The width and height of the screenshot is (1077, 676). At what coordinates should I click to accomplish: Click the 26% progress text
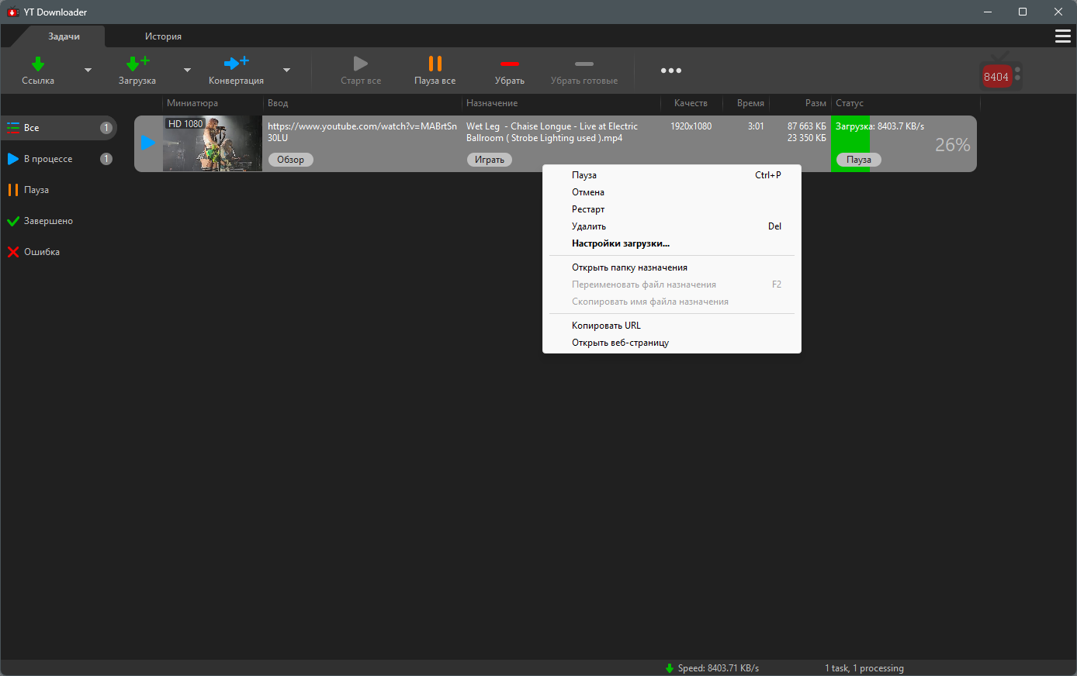(x=953, y=145)
